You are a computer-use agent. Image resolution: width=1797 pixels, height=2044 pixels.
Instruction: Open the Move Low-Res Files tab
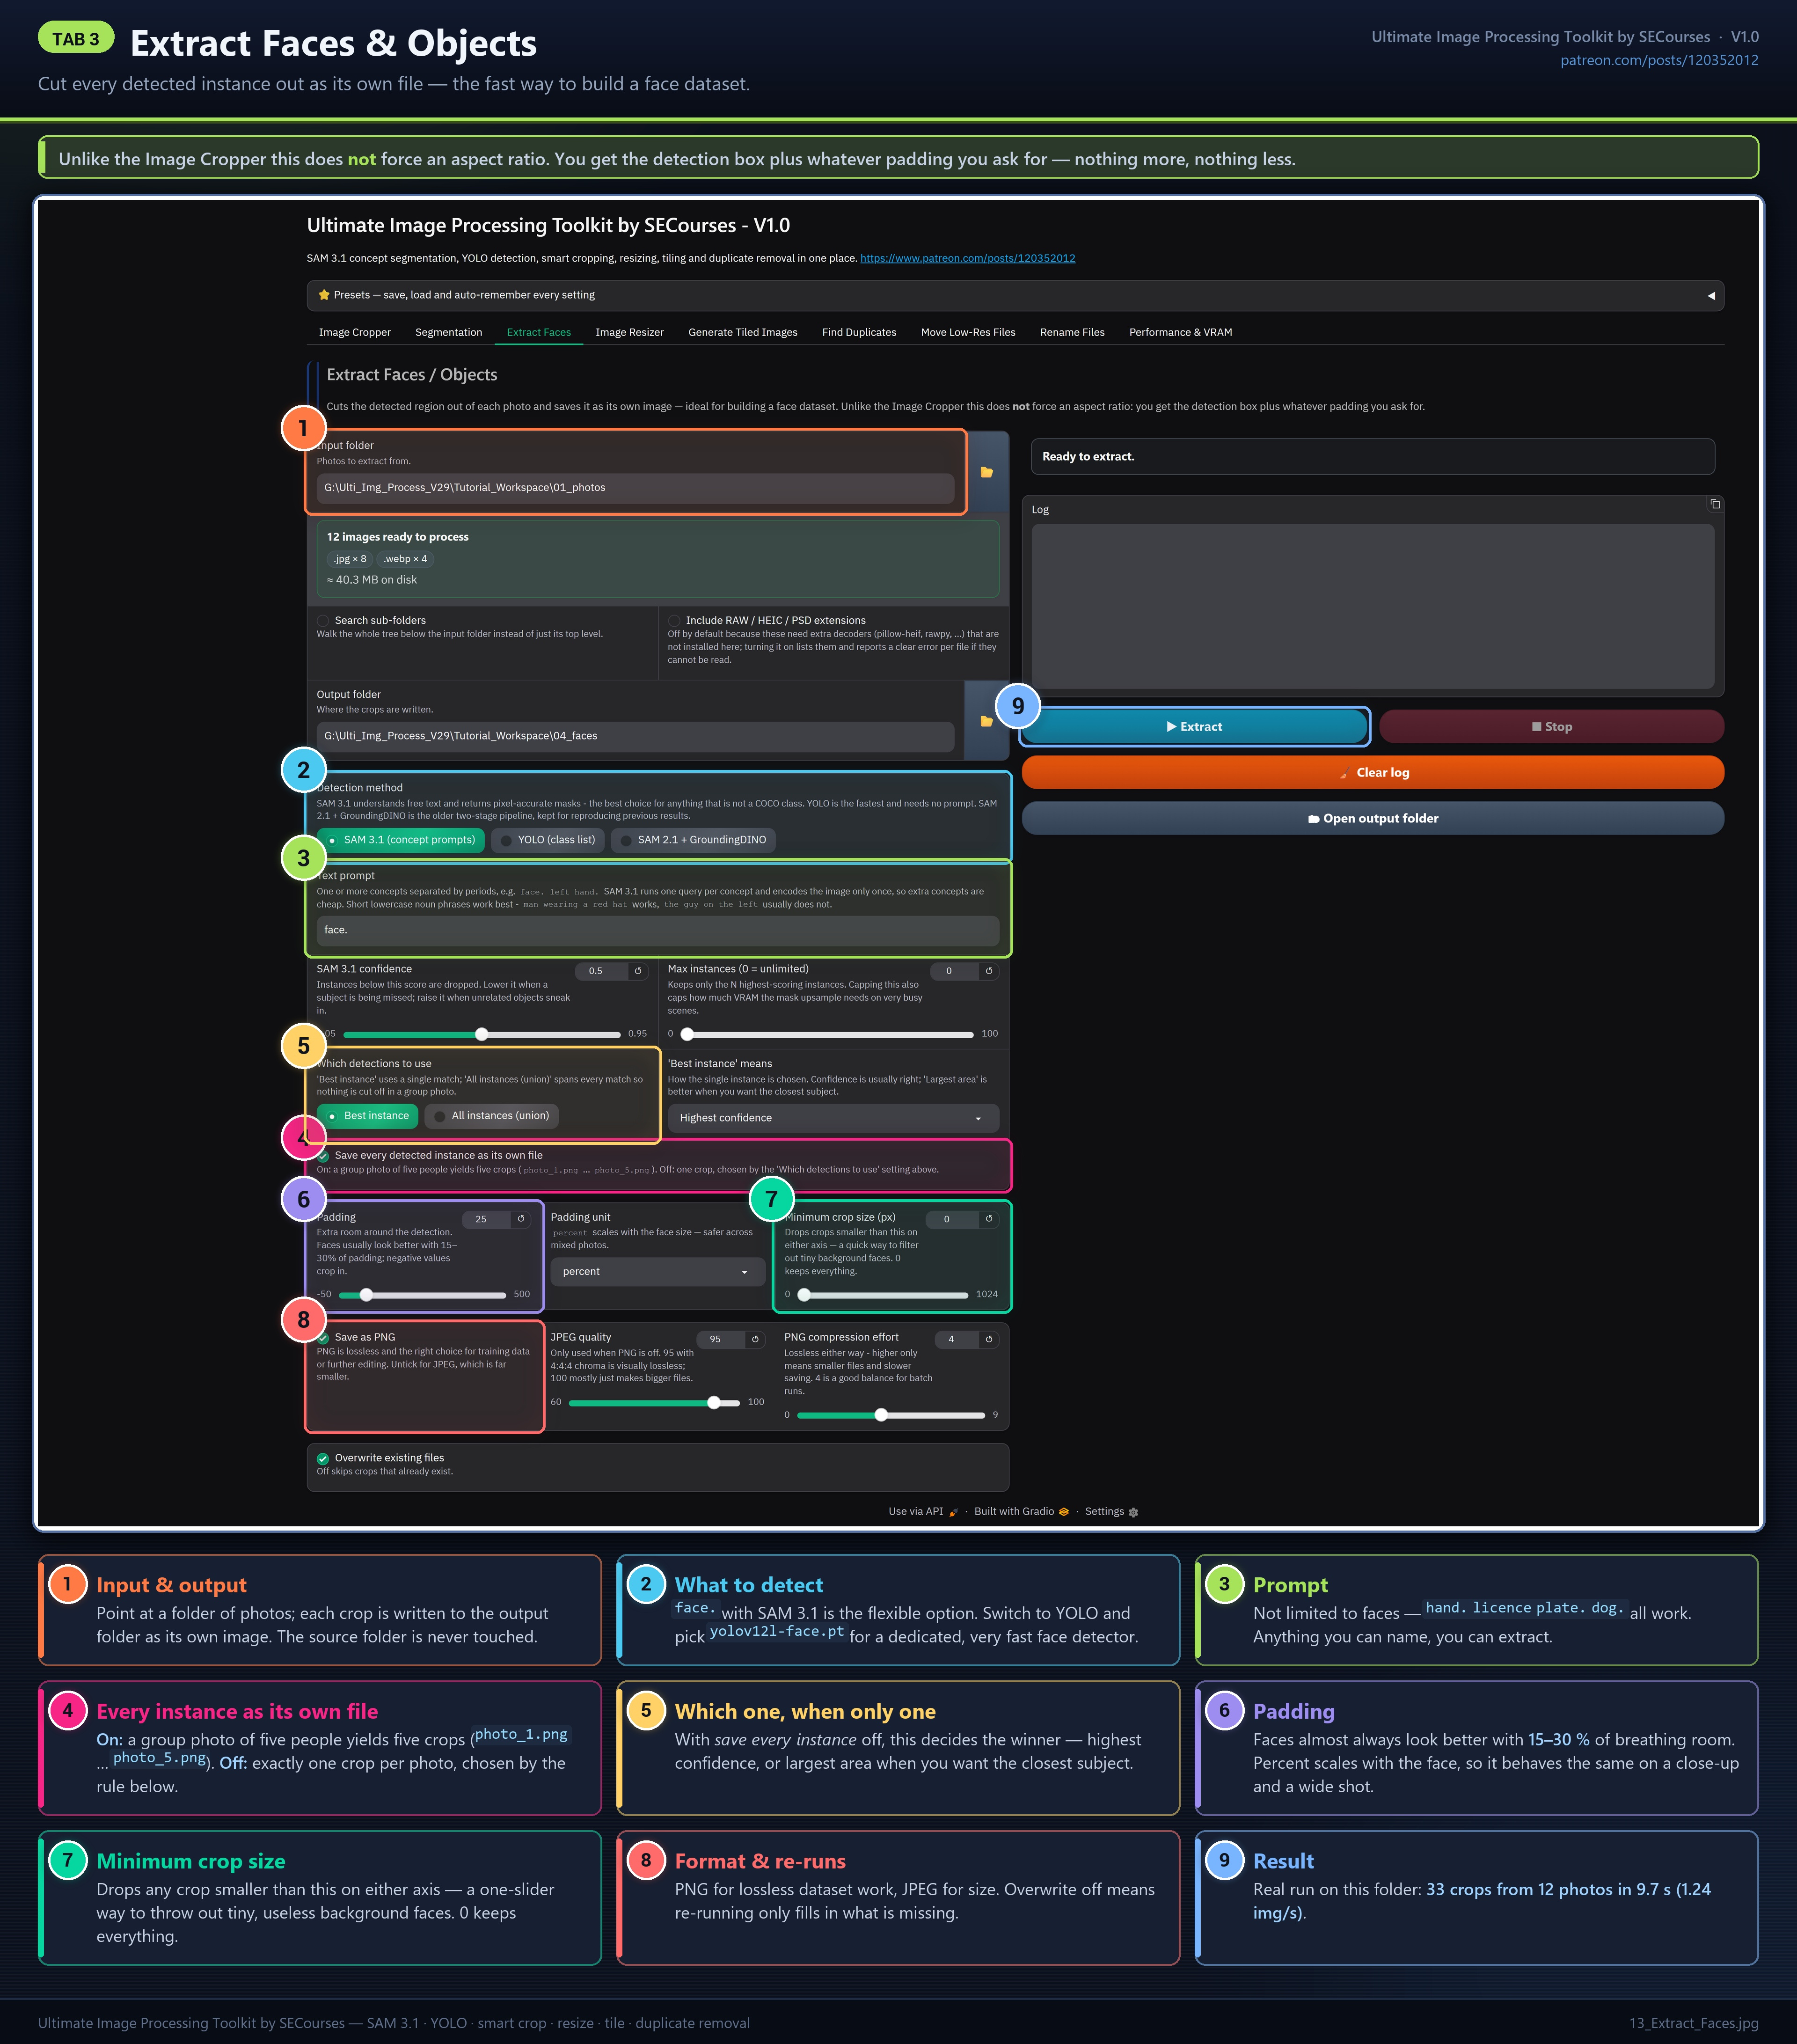click(968, 333)
